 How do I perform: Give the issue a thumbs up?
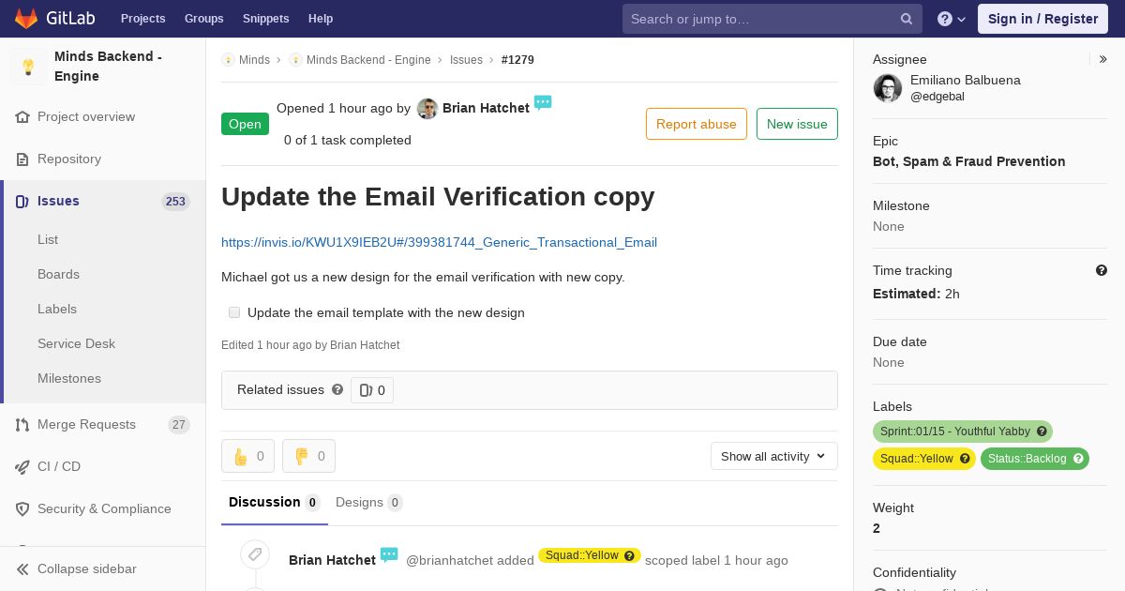[x=247, y=456]
